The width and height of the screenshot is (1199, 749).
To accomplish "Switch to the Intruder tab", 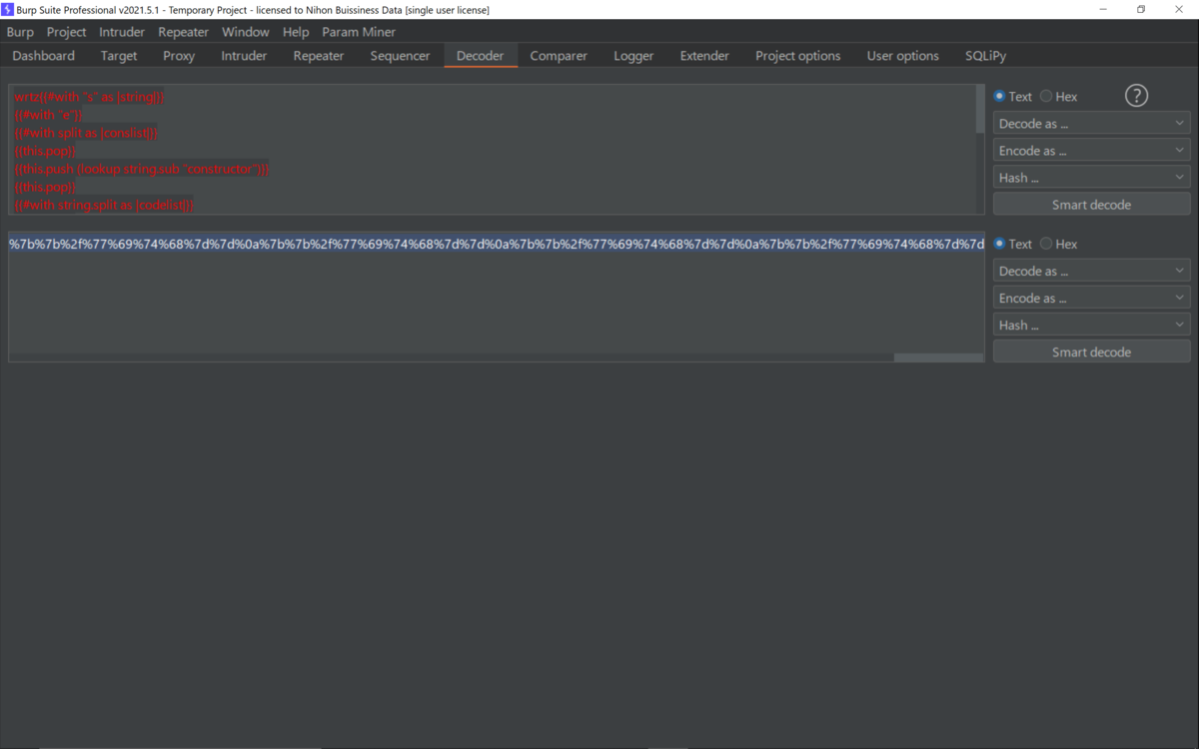I will tap(244, 56).
